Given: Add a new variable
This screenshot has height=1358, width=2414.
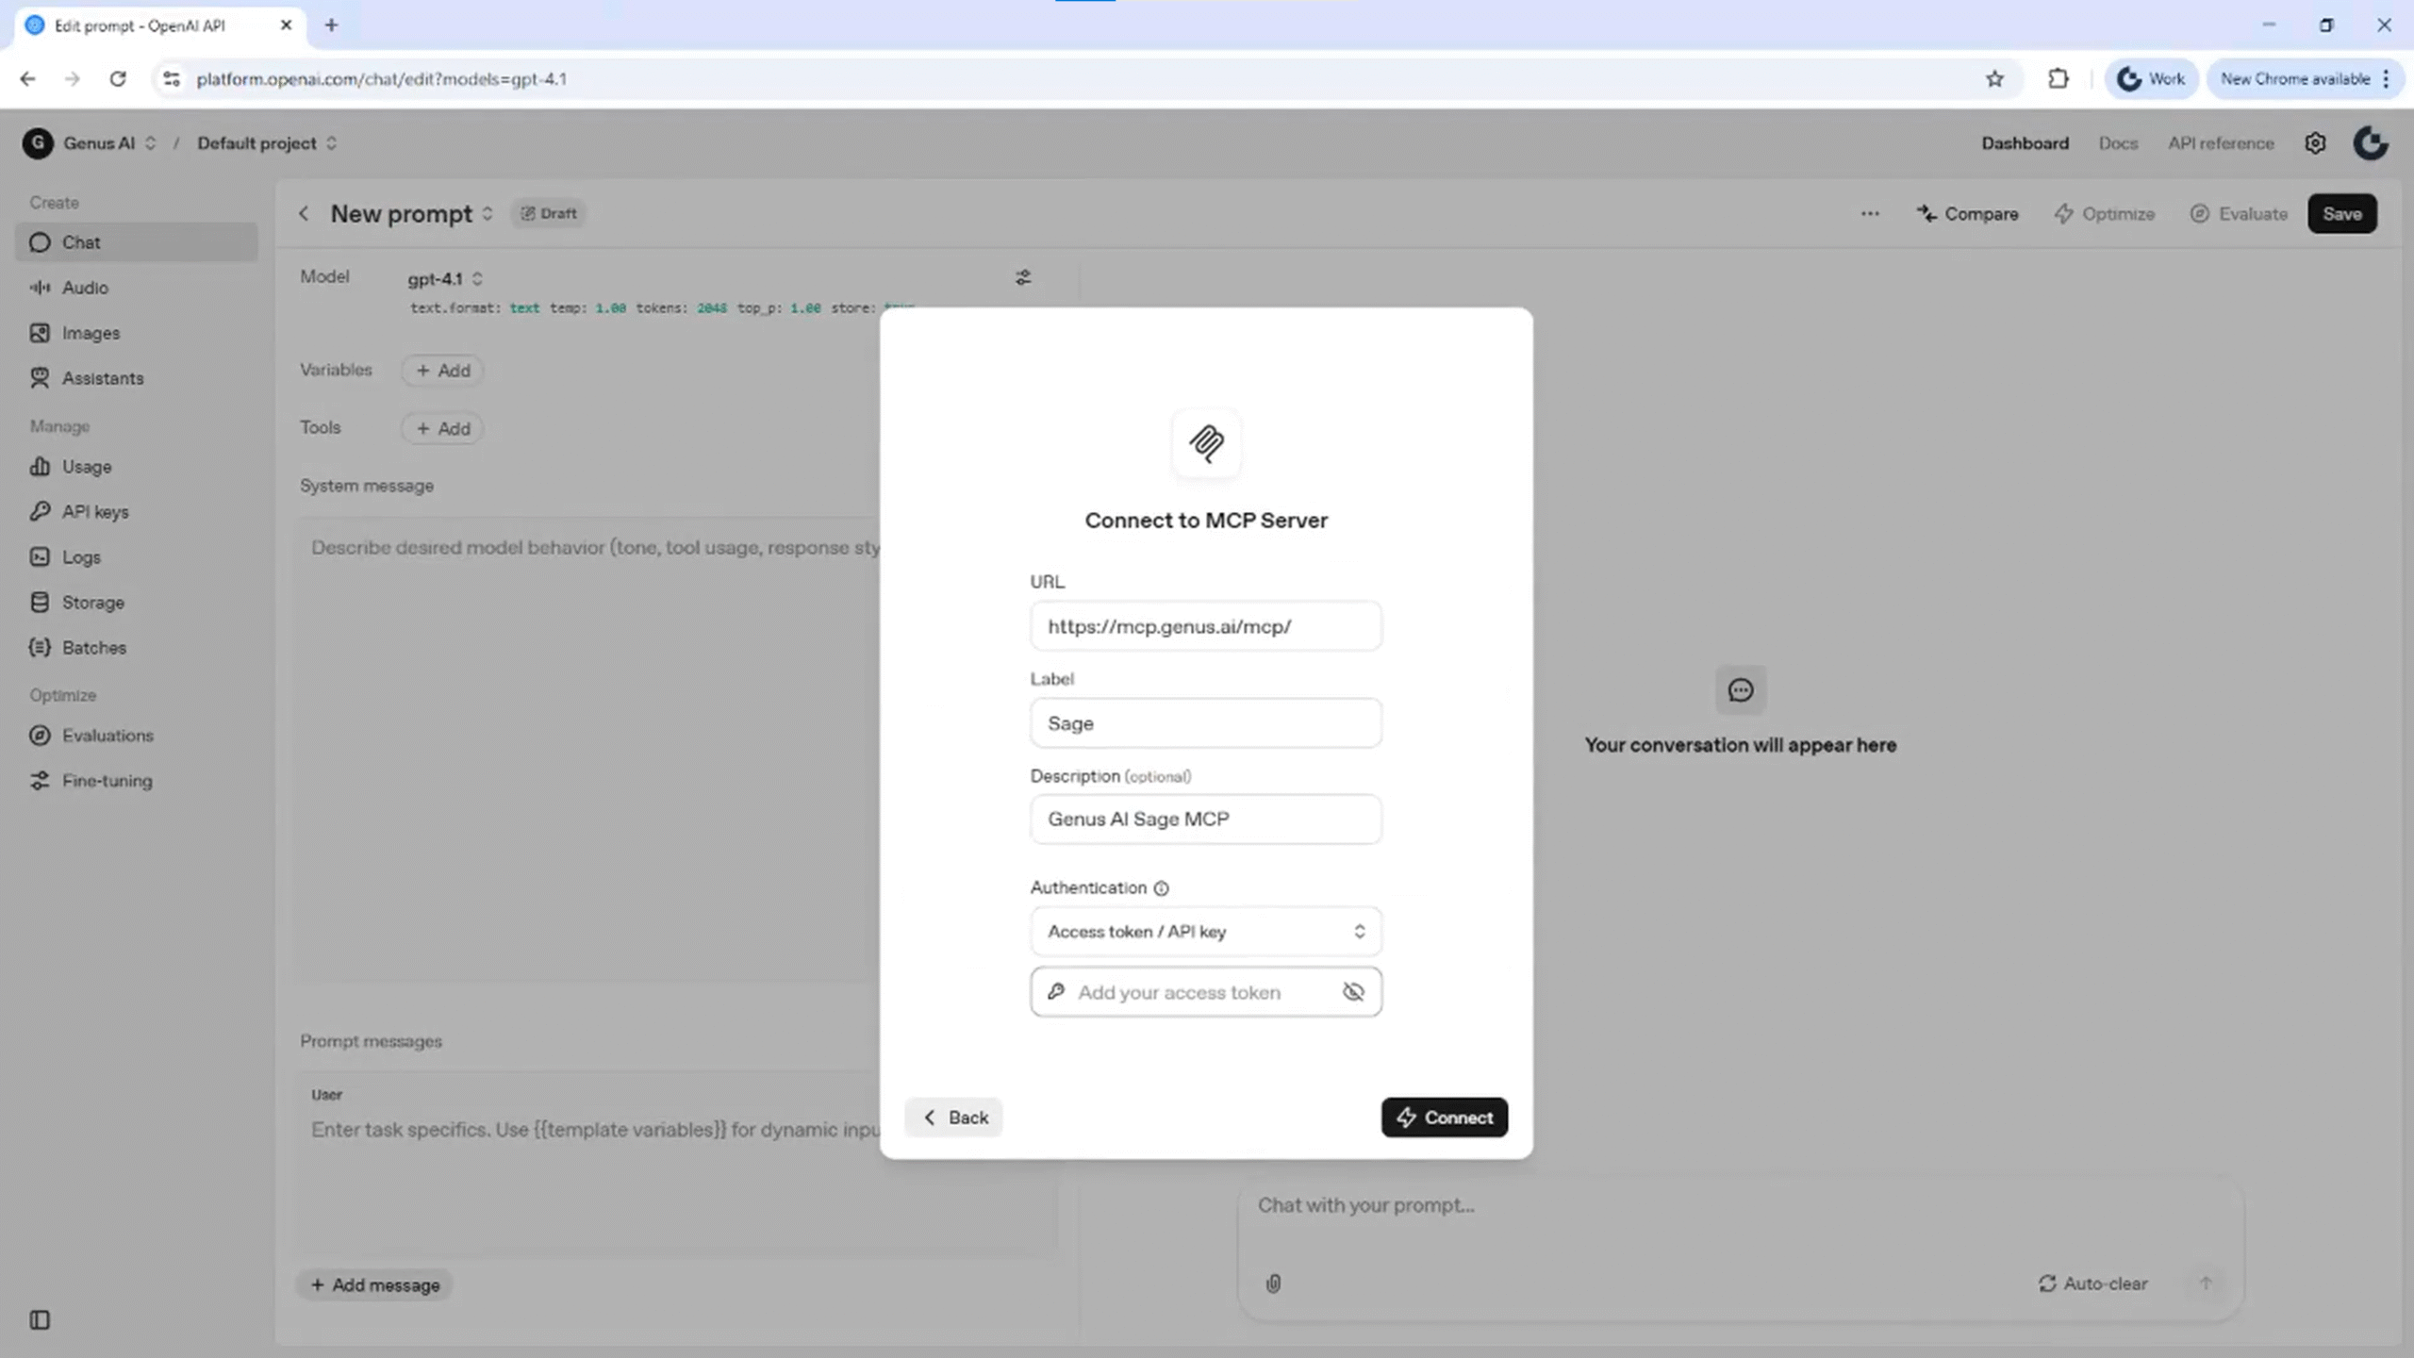Looking at the screenshot, I should click(442, 371).
